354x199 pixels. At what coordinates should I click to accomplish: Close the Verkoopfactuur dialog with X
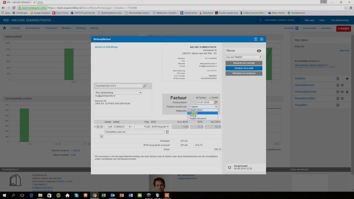[x=261, y=39]
